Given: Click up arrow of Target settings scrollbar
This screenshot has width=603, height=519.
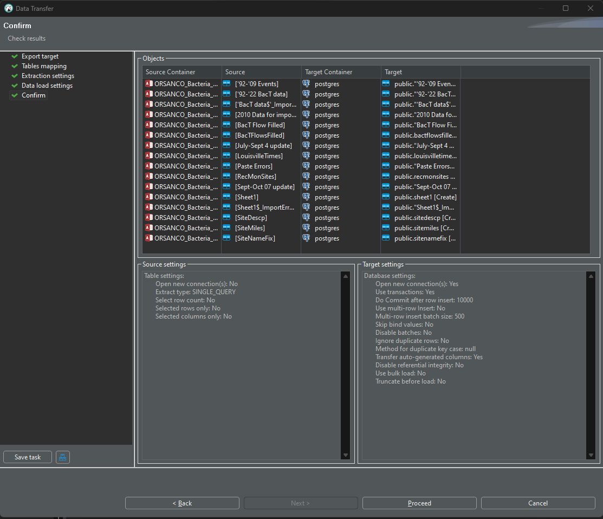Looking at the screenshot, I should (x=591, y=276).
